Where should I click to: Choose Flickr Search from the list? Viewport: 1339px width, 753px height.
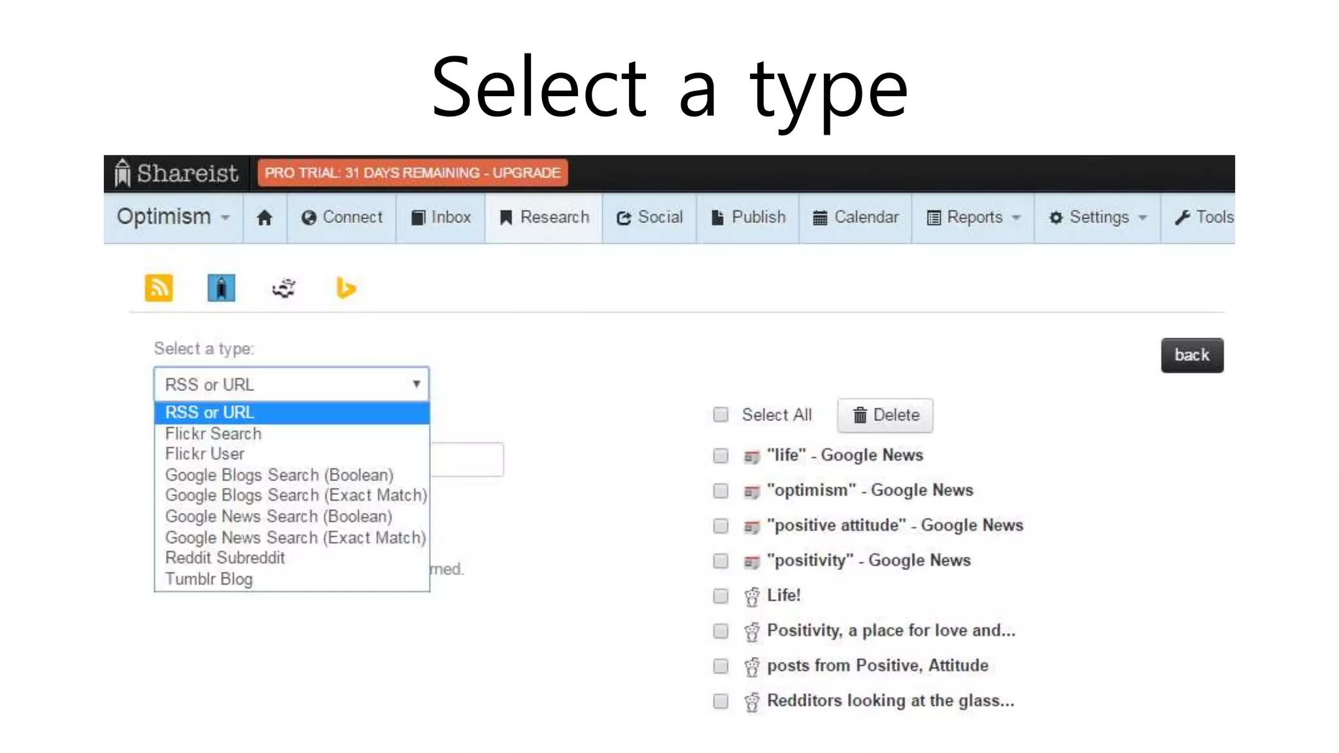pos(292,434)
